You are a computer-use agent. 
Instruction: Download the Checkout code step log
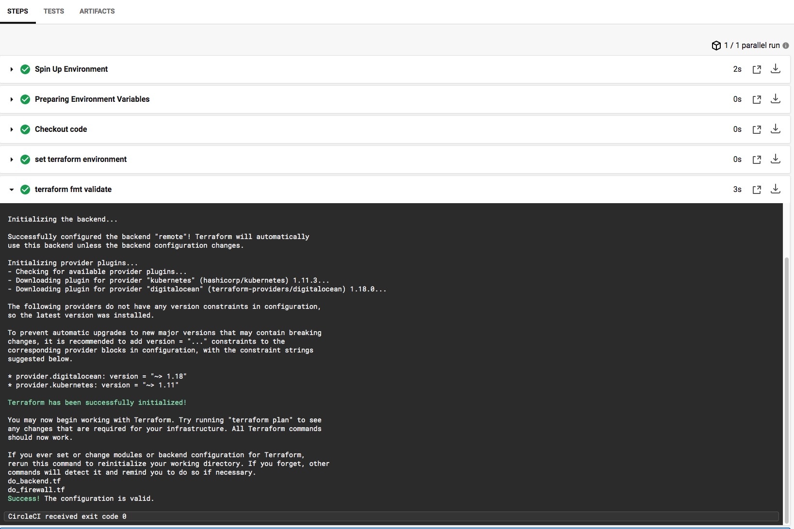pyautogui.click(x=776, y=129)
